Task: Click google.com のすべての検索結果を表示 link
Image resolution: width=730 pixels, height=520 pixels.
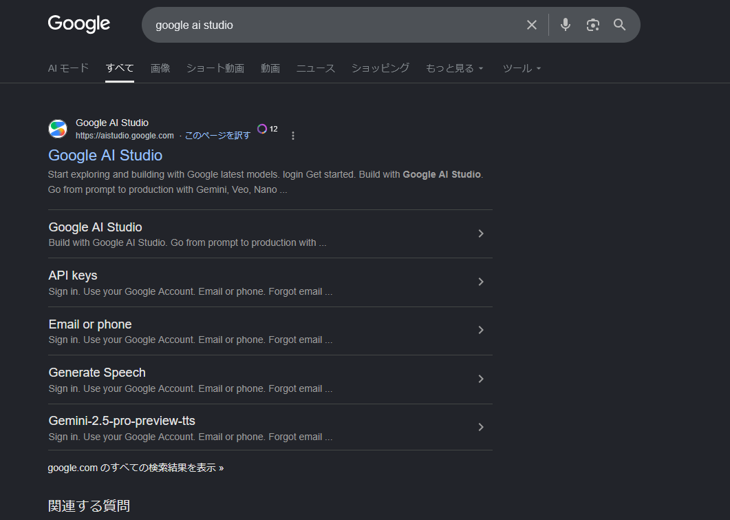Action: (136, 468)
